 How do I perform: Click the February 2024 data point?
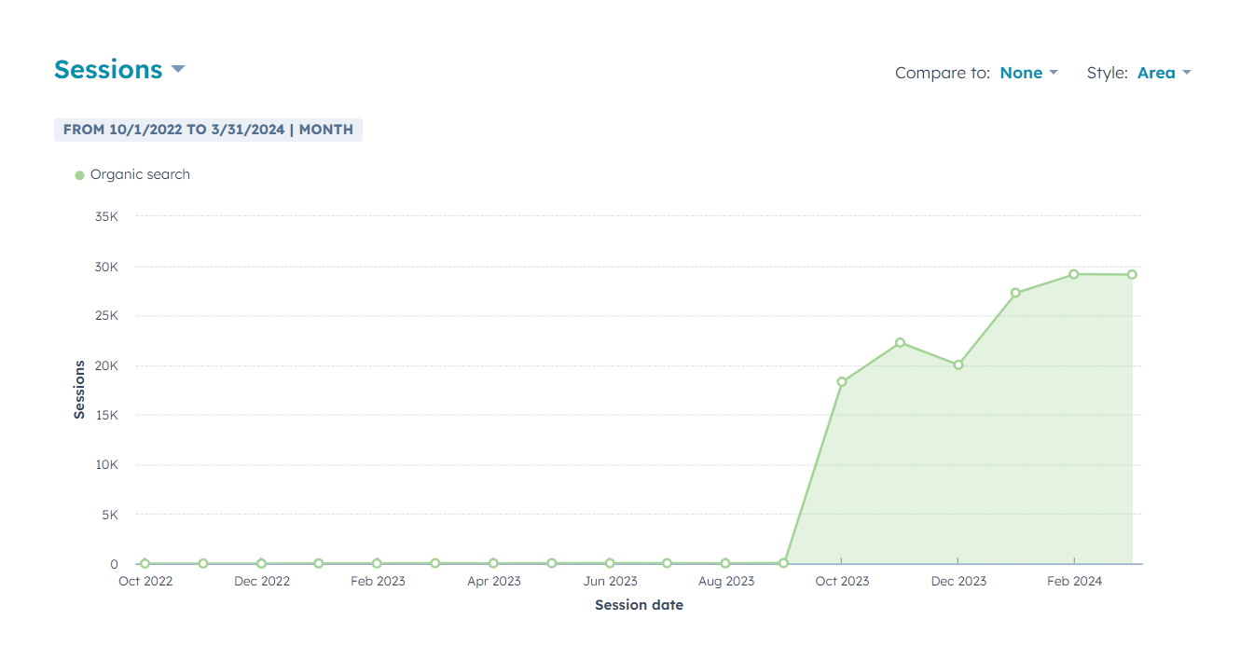tap(1074, 274)
